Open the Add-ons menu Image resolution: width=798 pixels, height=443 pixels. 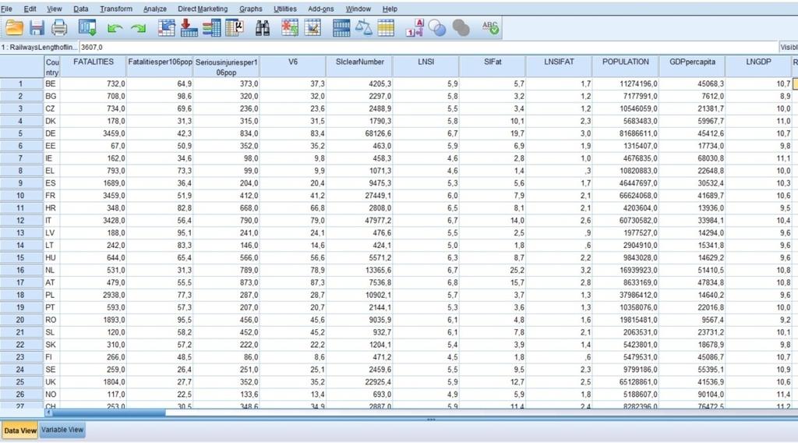[x=320, y=9]
